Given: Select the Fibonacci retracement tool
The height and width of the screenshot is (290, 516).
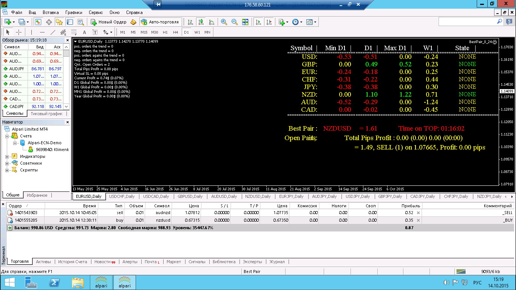Looking at the screenshot, I should [74, 32].
